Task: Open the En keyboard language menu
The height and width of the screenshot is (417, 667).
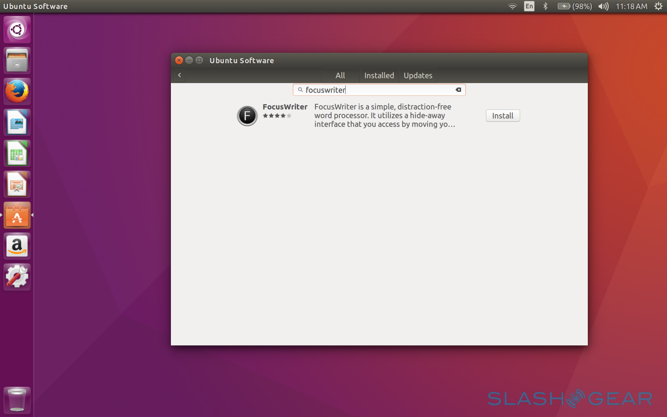Action: point(529,6)
